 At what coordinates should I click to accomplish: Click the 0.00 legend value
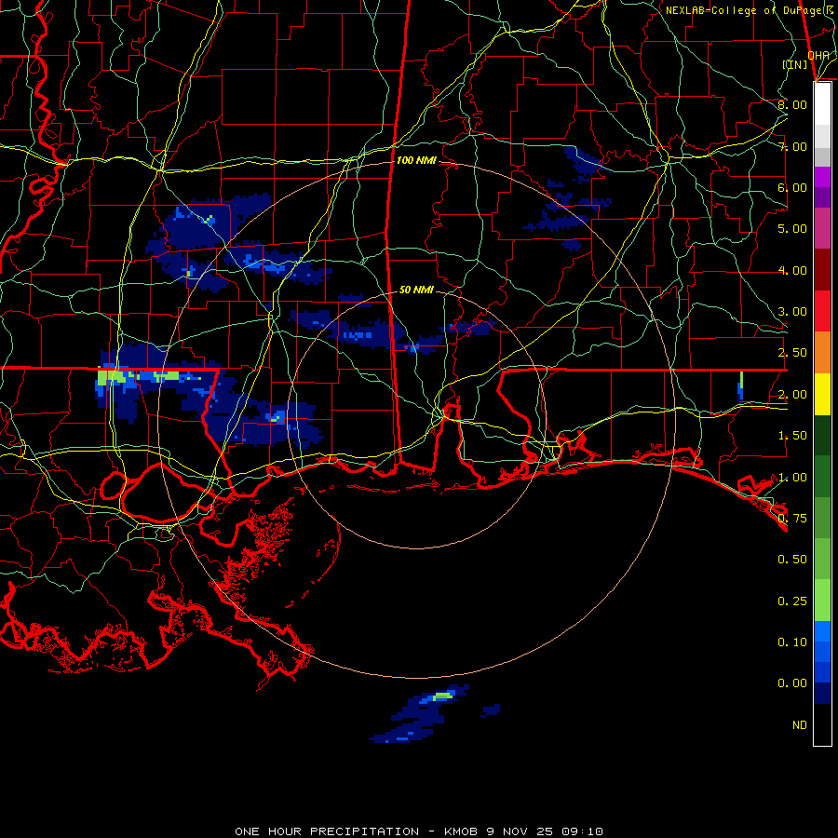792,683
